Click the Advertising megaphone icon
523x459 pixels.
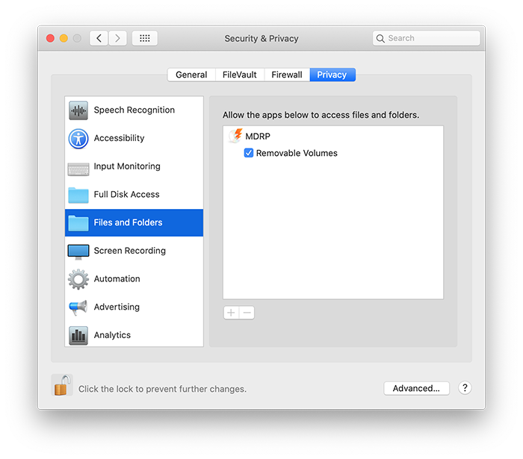(78, 307)
